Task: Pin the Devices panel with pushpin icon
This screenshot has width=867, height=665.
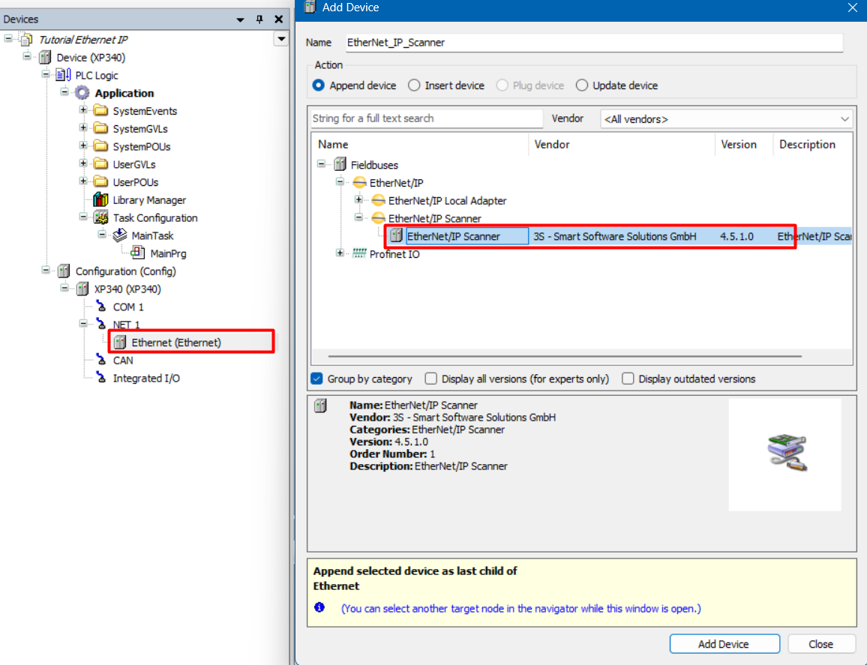Action: point(259,19)
